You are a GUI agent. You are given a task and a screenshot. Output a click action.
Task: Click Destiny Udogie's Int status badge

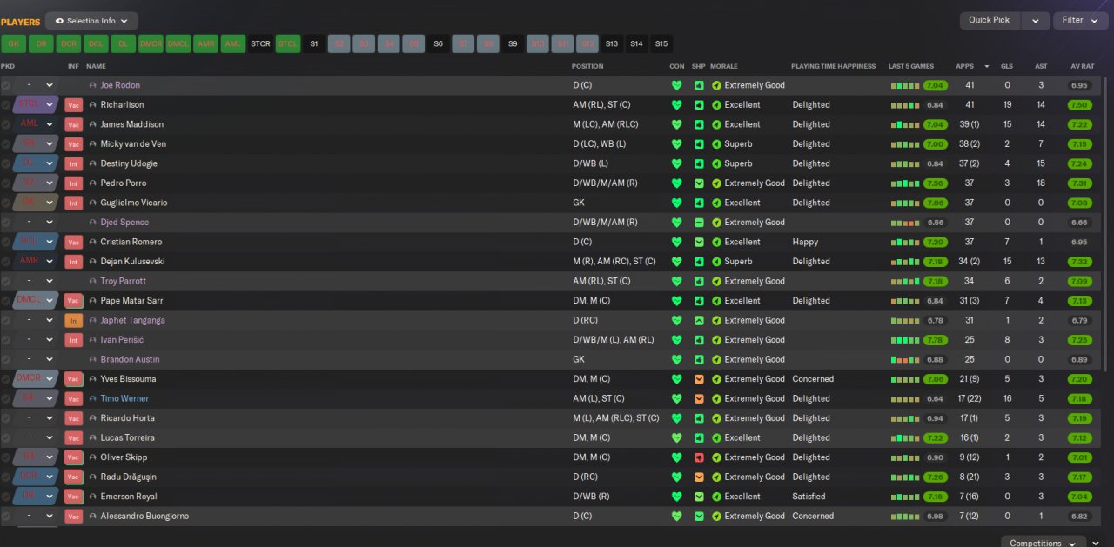click(x=74, y=163)
